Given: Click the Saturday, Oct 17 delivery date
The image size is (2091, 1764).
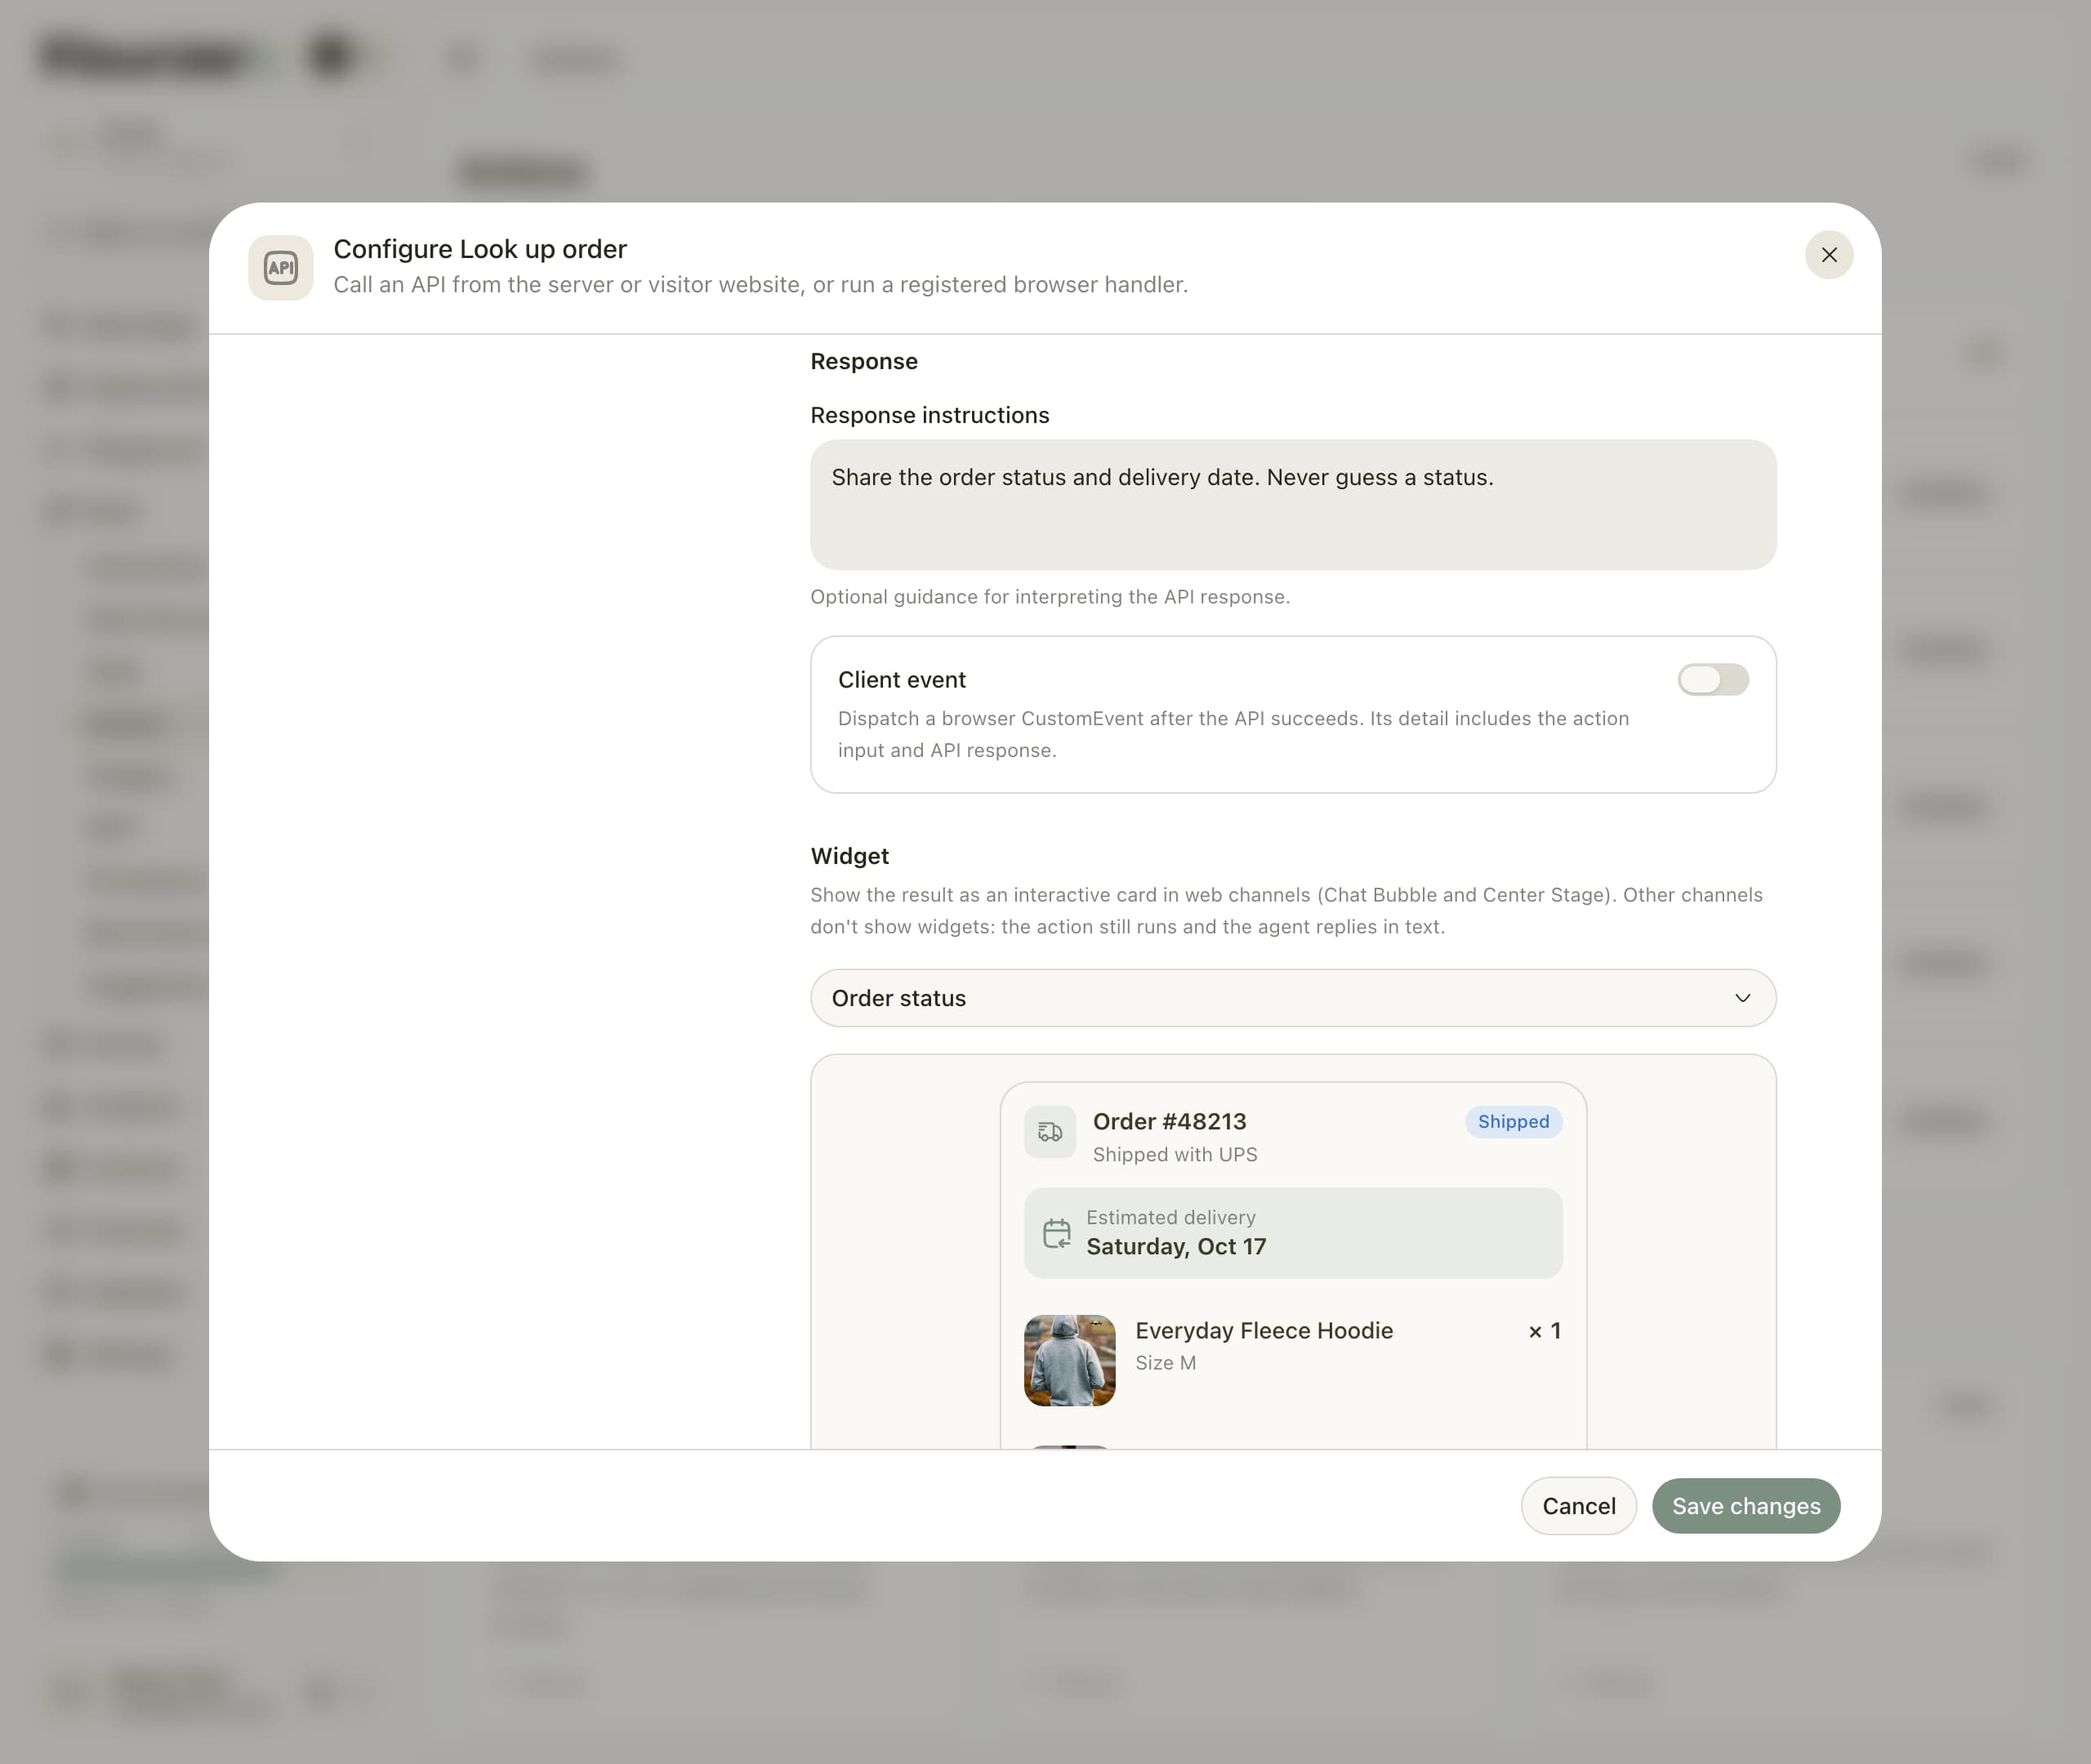Looking at the screenshot, I should (x=1176, y=1247).
